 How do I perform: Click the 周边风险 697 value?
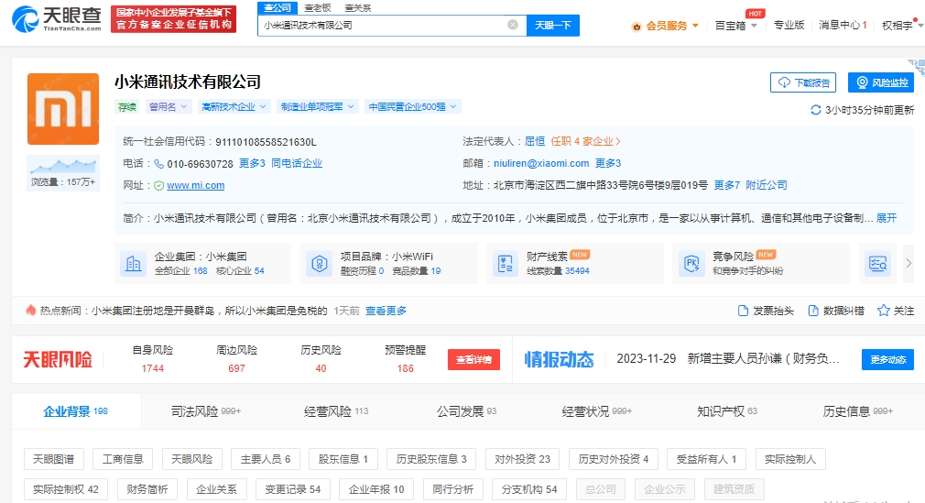tap(236, 368)
